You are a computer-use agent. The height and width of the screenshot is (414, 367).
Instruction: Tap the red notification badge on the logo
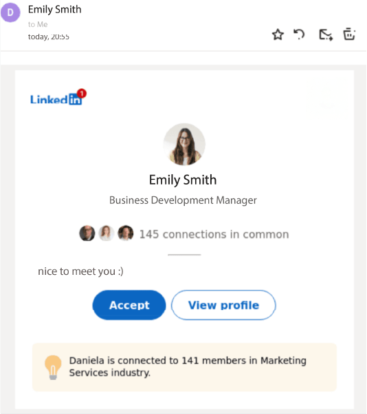82,93
